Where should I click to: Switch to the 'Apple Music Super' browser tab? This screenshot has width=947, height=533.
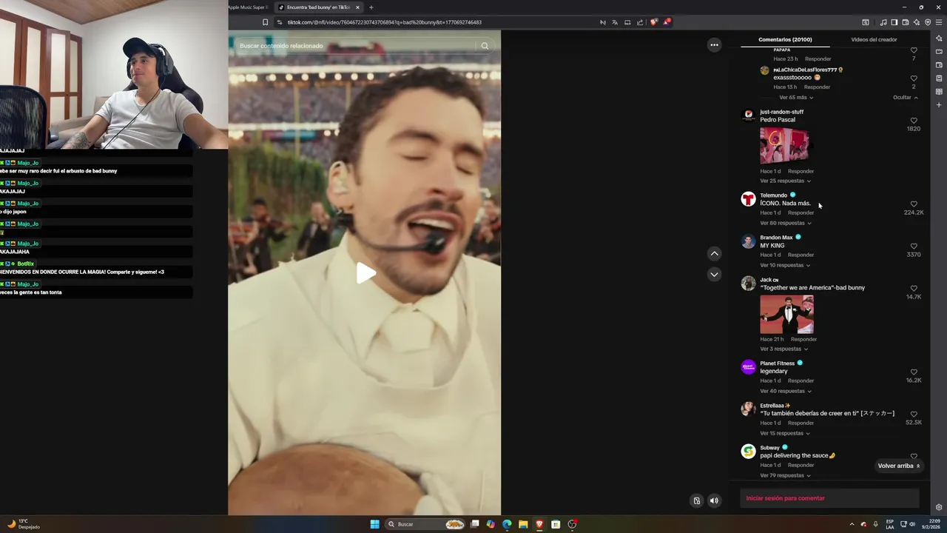(x=248, y=7)
